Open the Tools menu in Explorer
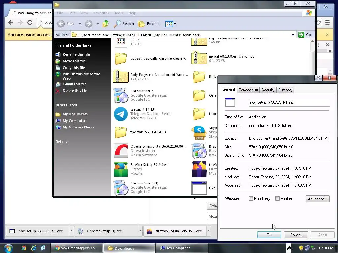The width and height of the screenshot is (338, 253). [x=118, y=13]
